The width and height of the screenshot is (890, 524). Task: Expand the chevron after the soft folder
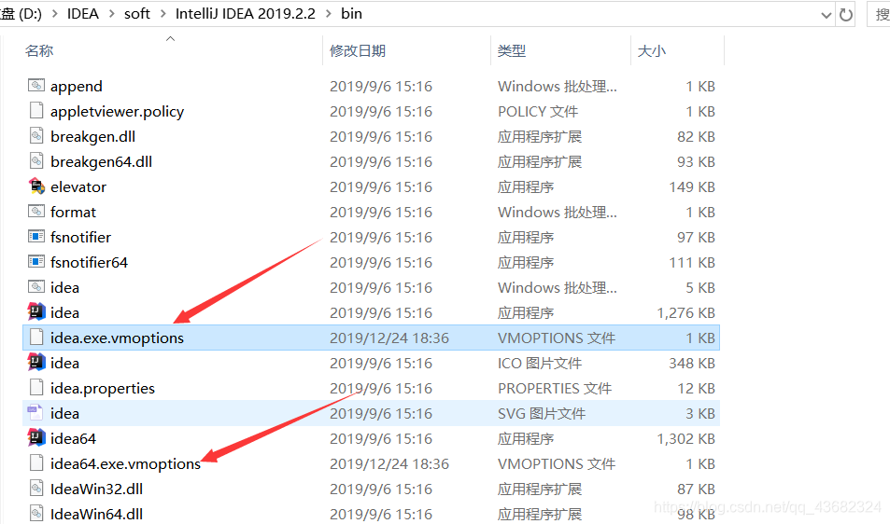[x=162, y=14]
